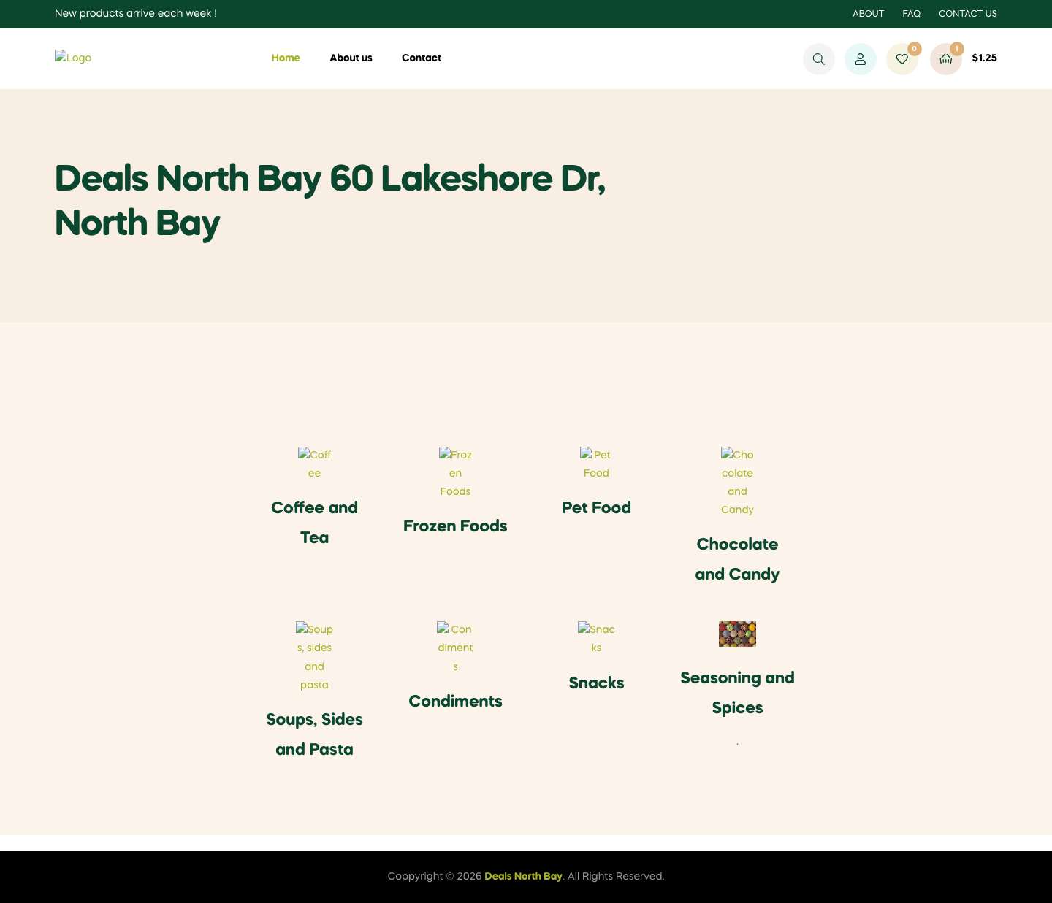Select the highlighted Home navigation state

tap(286, 58)
